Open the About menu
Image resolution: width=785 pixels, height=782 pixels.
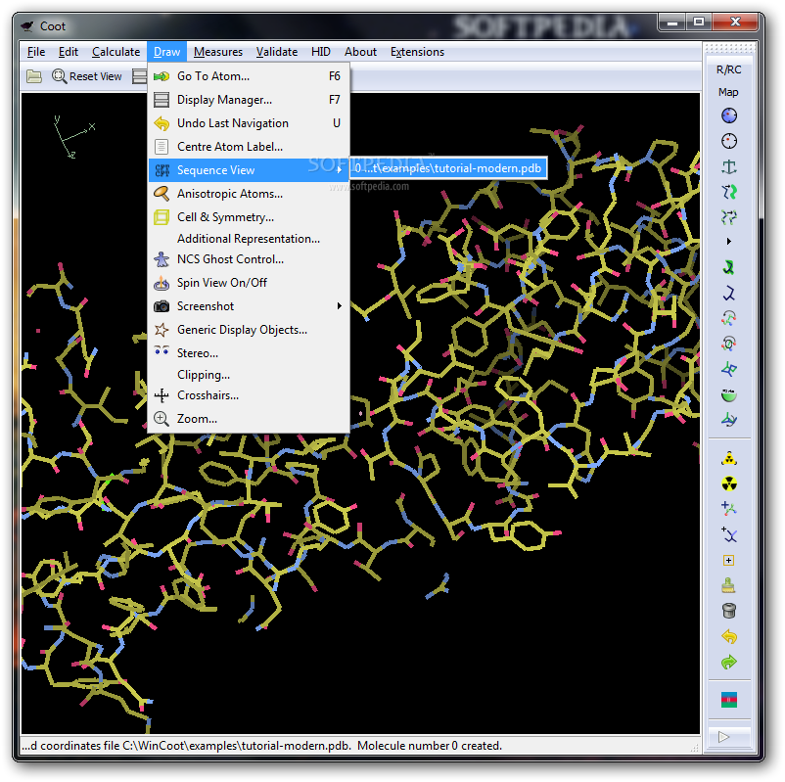coord(360,52)
